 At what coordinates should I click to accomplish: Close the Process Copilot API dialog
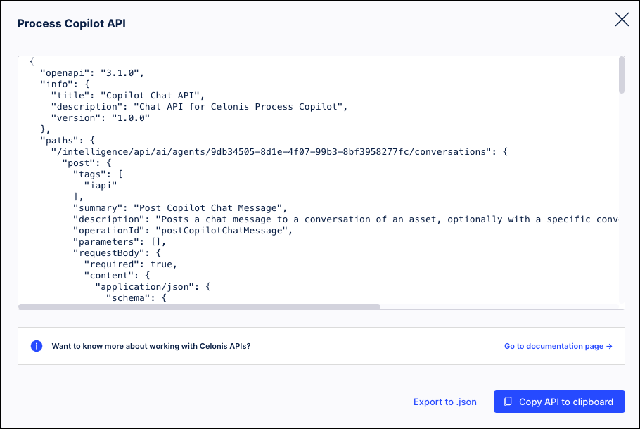[622, 19]
